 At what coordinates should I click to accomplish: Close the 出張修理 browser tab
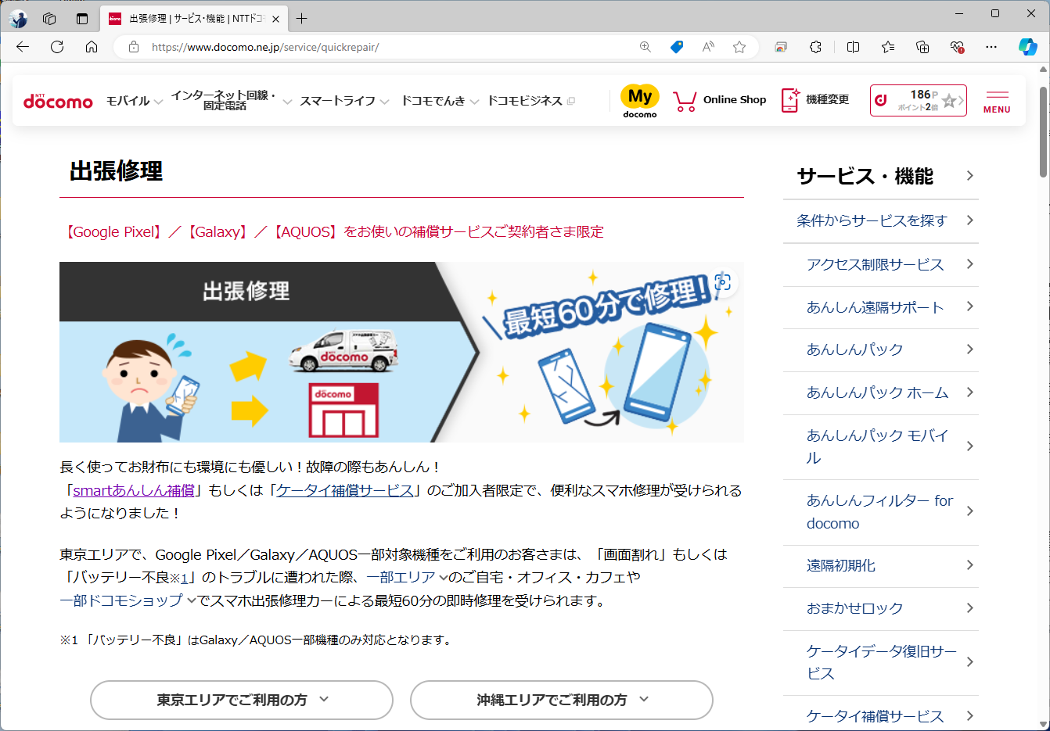[275, 19]
